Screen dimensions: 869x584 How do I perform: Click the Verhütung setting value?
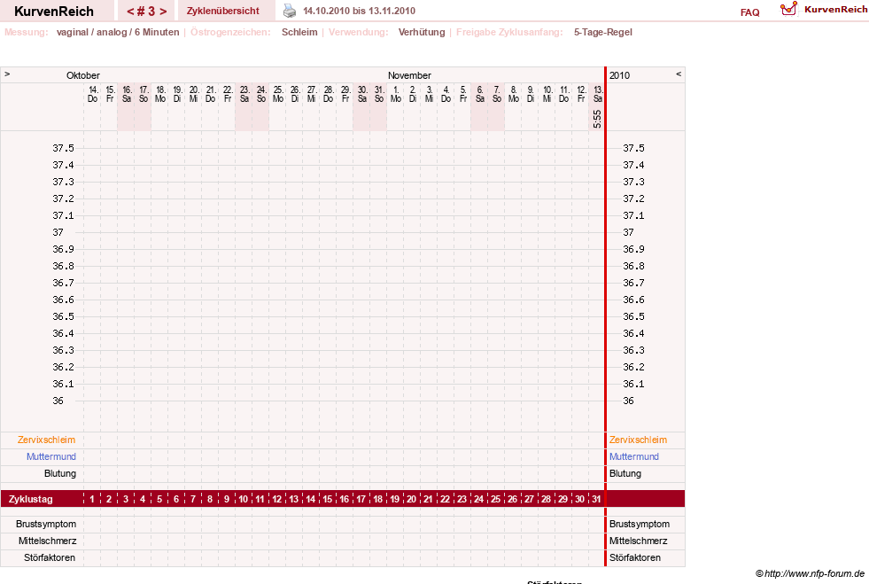(421, 32)
